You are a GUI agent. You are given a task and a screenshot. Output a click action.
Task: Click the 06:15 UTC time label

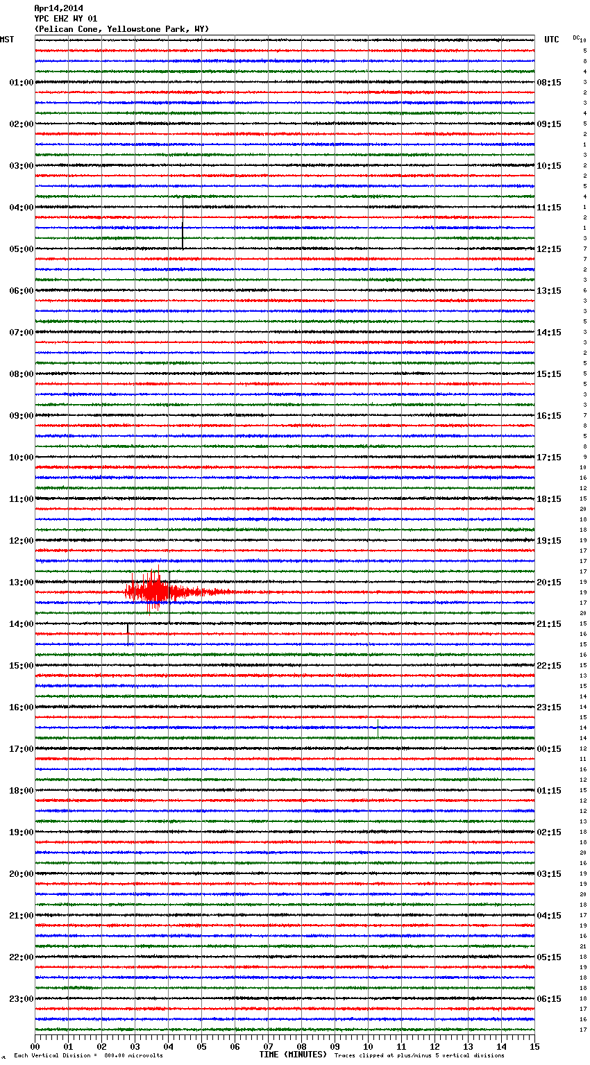tap(549, 999)
